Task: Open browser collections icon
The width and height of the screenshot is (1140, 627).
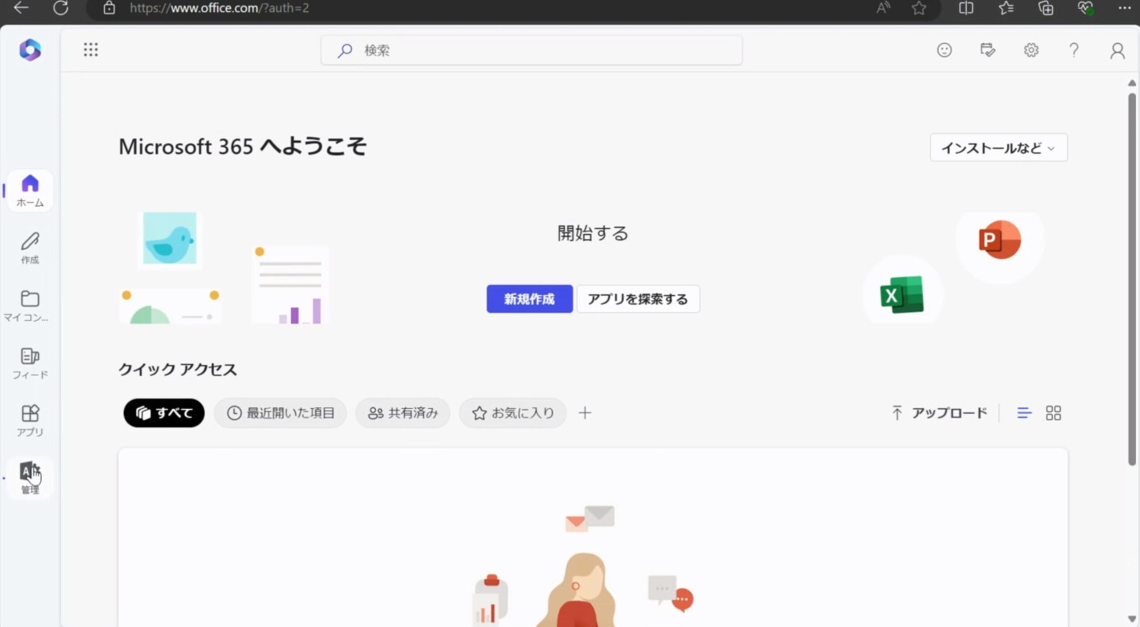Action: [x=1046, y=8]
